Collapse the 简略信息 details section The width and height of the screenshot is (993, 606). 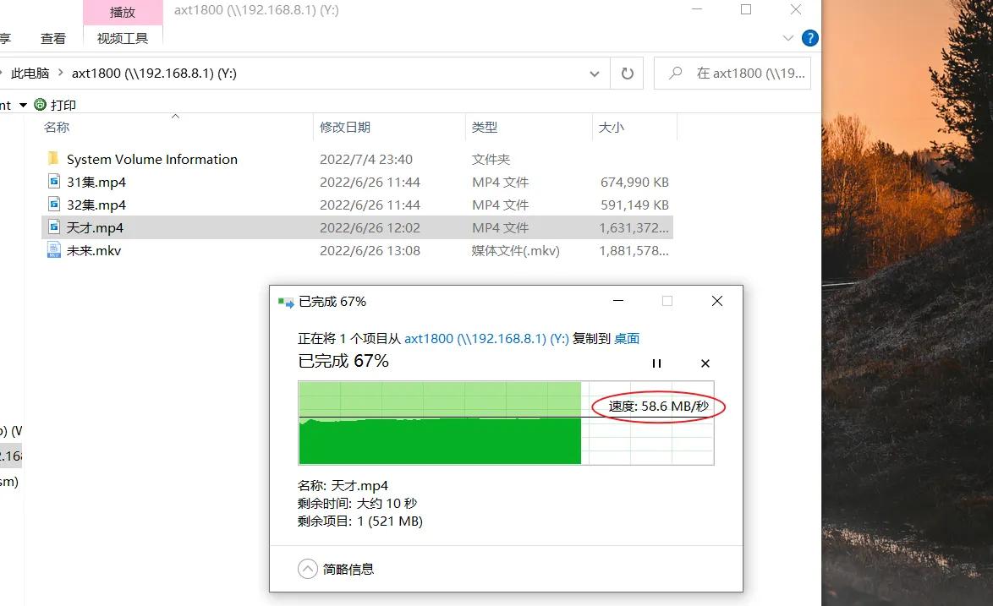point(307,569)
